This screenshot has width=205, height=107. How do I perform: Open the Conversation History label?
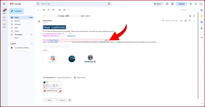[x=21, y=48]
